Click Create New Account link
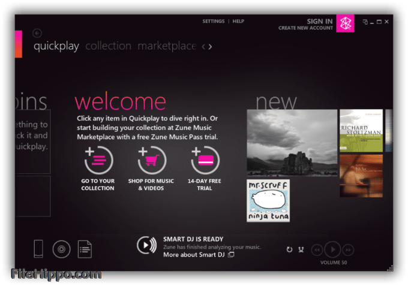 pyautogui.click(x=305, y=28)
